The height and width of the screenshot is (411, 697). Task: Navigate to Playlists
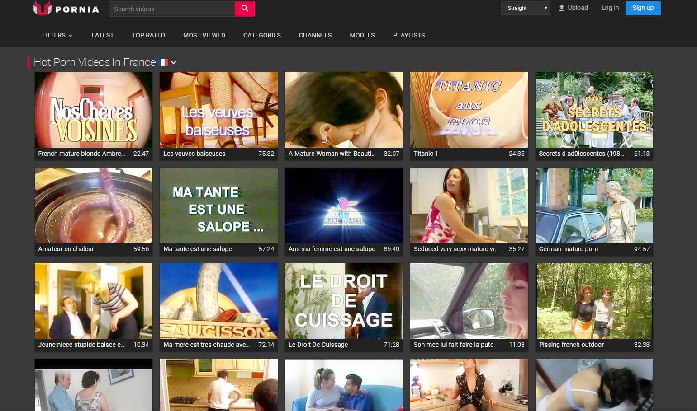[408, 35]
